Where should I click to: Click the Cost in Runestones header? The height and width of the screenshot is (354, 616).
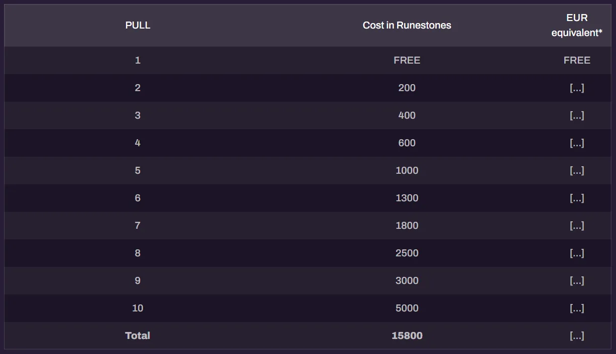pos(407,25)
